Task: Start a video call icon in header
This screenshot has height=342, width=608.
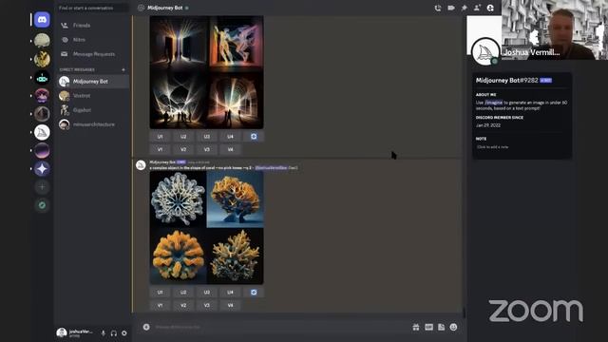Action: point(451,8)
